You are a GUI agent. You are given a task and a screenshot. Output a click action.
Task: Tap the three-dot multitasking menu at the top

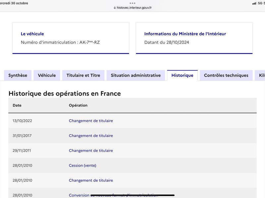(x=132, y=3)
